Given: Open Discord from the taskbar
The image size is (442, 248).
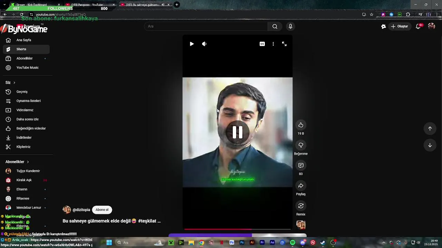Looking at the screenshot, I should (x=303, y=242).
